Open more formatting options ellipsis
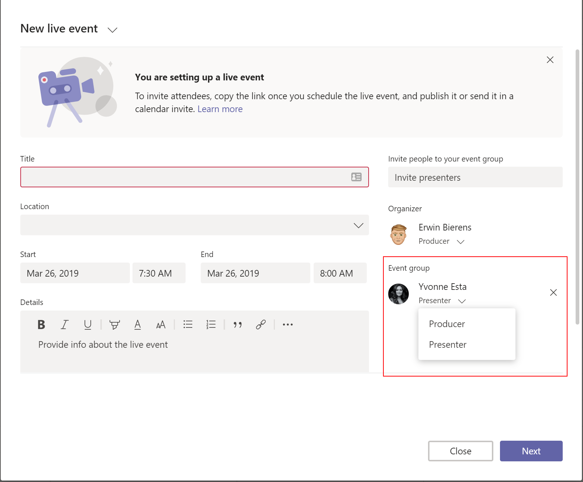 pos(287,325)
